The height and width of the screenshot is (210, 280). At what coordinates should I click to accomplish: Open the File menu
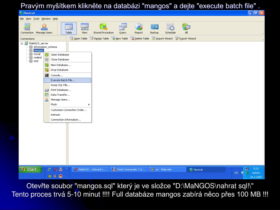point(22,19)
